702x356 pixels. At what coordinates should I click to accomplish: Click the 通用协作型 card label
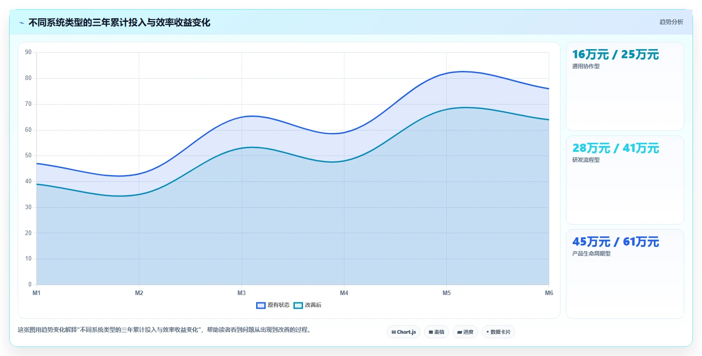(586, 66)
